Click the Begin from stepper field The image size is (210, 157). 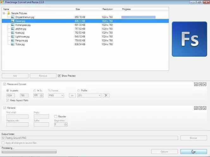coord(61,125)
